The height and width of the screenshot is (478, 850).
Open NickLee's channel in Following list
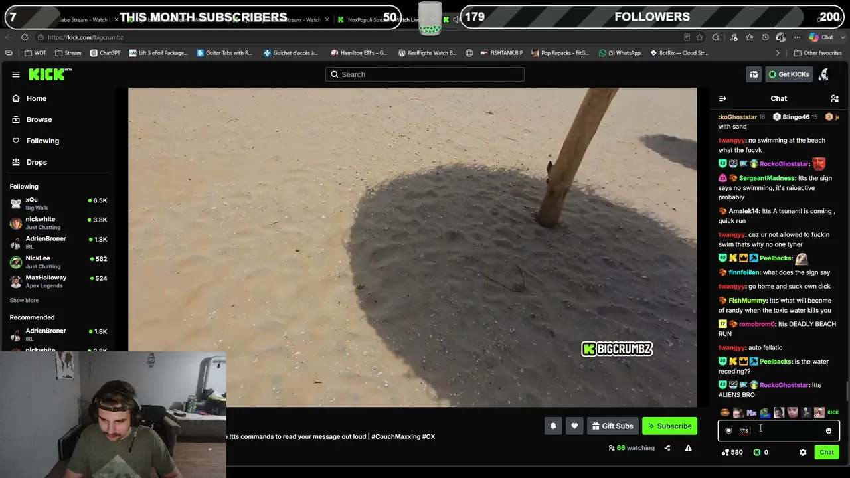point(58,262)
